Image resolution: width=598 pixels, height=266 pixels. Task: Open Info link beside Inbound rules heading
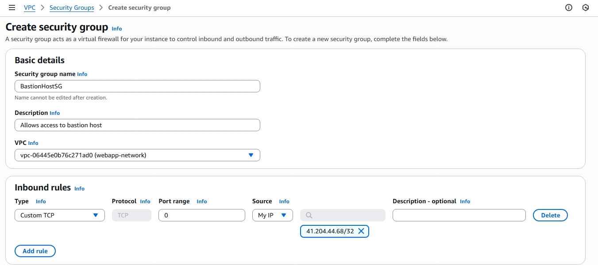[79, 188]
